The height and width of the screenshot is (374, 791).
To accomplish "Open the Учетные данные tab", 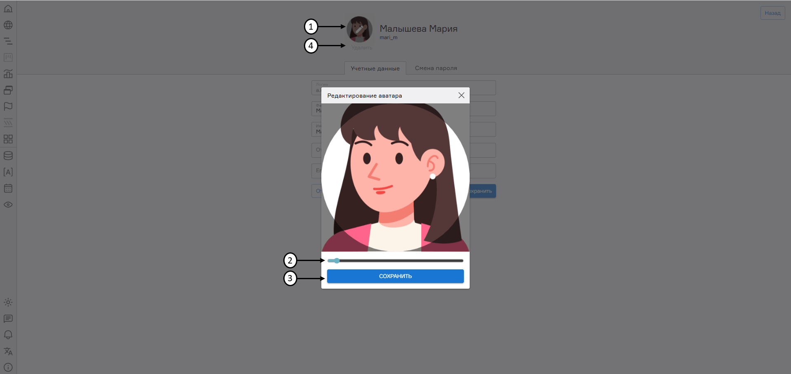I will click(x=375, y=68).
